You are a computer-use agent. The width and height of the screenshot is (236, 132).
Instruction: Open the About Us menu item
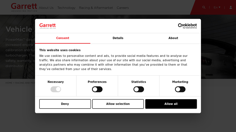pos(46,8)
